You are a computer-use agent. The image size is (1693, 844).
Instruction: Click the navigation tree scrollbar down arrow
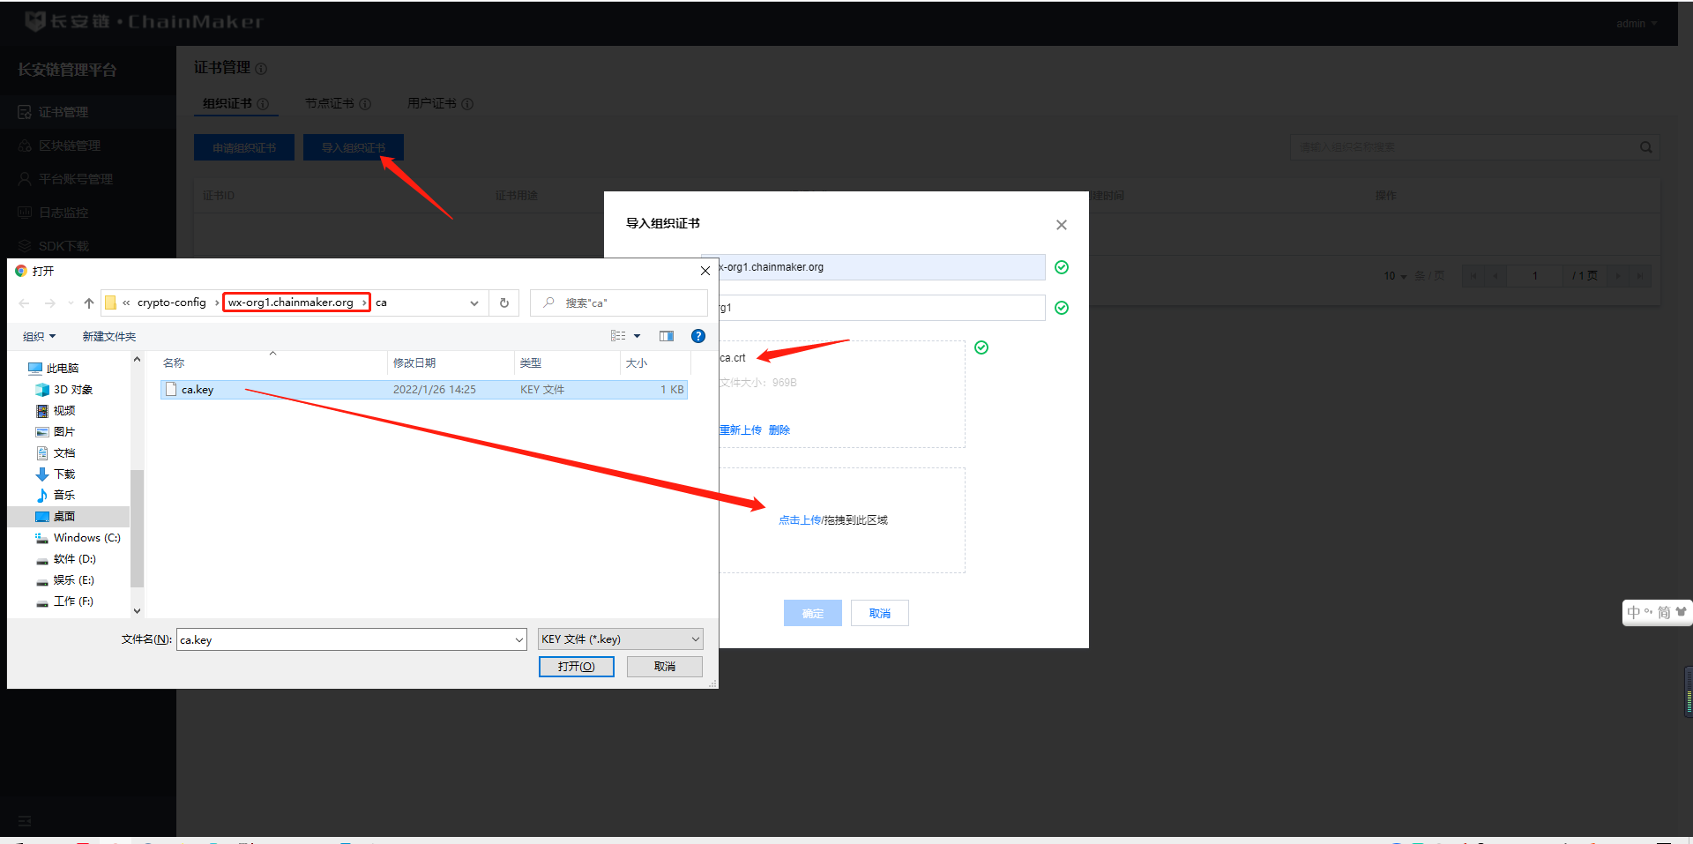(x=137, y=610)
